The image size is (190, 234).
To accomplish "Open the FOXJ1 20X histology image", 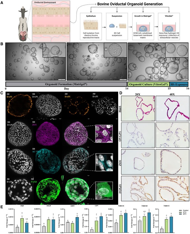I will click(x=138, y=188).
